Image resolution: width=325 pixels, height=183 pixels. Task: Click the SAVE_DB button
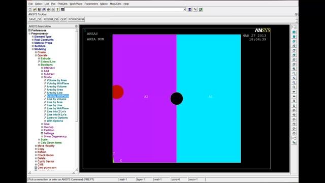[35, 19]
